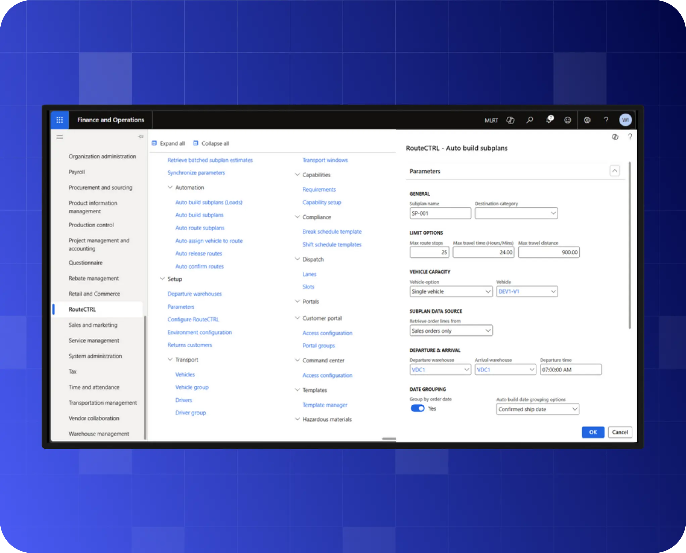Click the dialog vertical scrollbar
The image size is (686, 553).
(629, 246)
